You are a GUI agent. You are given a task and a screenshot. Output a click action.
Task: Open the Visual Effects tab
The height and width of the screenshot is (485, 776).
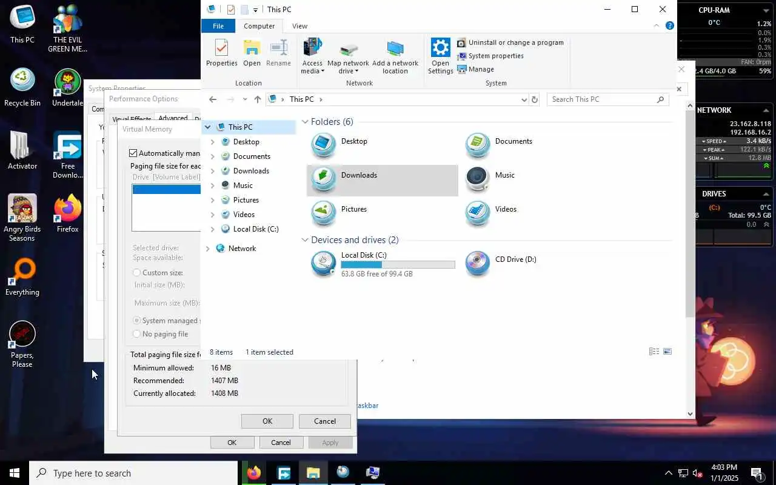132,119
